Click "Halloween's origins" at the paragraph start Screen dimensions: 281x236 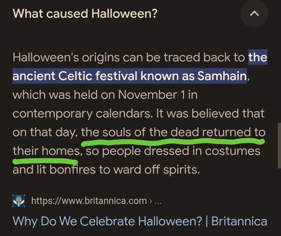66,57
